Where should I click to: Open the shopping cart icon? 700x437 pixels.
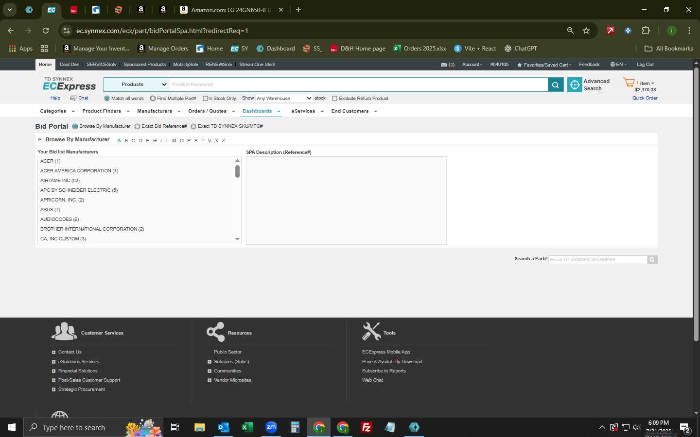[x=629, y=83]
